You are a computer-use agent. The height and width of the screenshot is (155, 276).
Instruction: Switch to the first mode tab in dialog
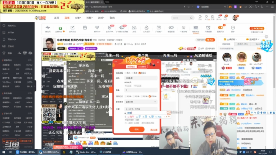tap(131, 67)
